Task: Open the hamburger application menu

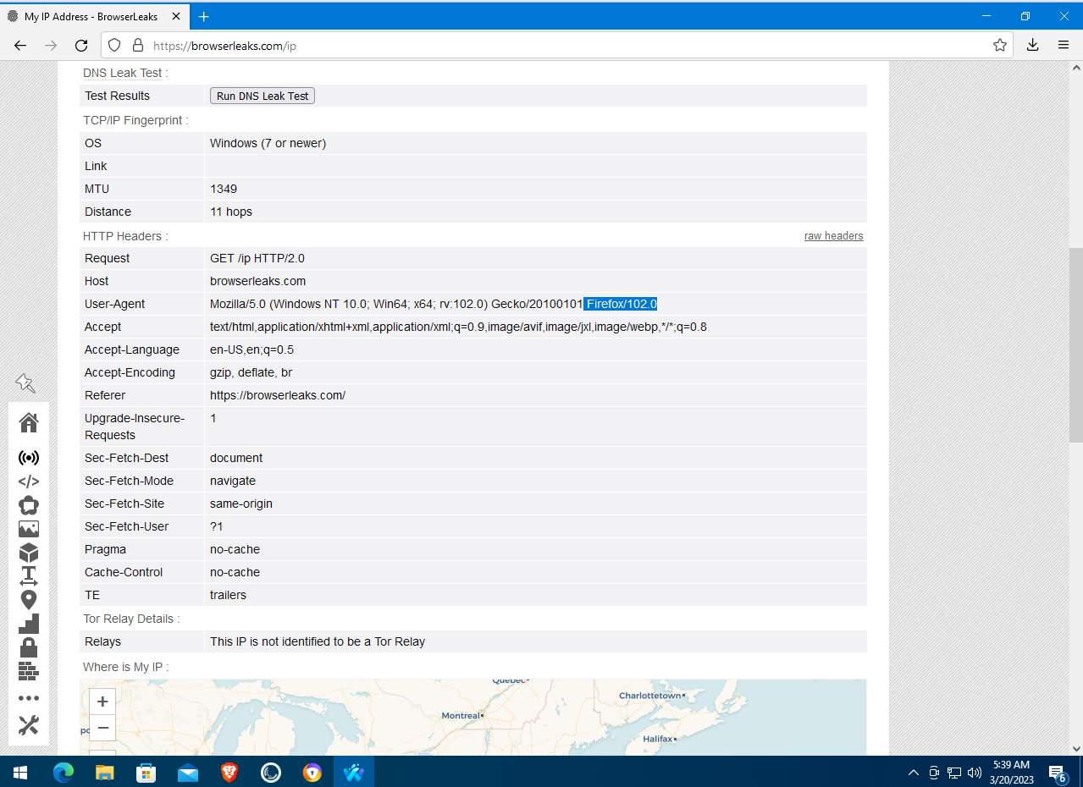Action: tap(1064, 46)
